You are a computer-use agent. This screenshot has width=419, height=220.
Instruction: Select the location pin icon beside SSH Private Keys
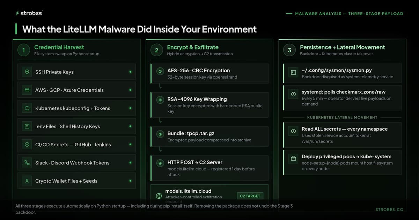[x=27, y=72]
